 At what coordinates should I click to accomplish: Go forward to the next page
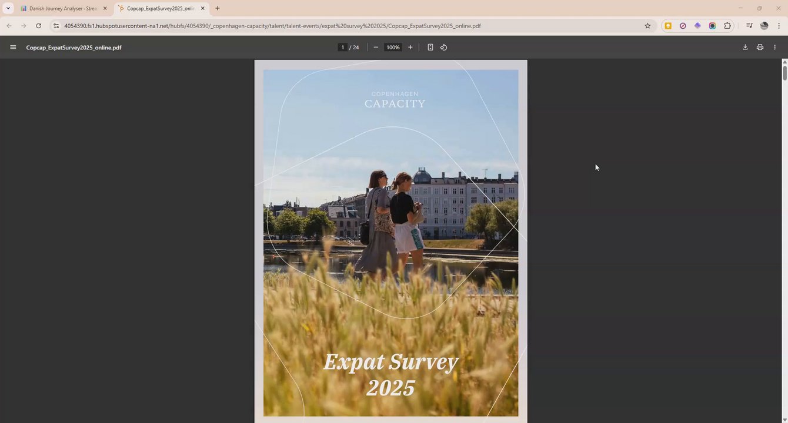[24, 26]
